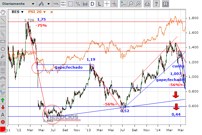The height and width of the screenshot is (135, 202).
Task: Open the help question mark
Action: 156,4
